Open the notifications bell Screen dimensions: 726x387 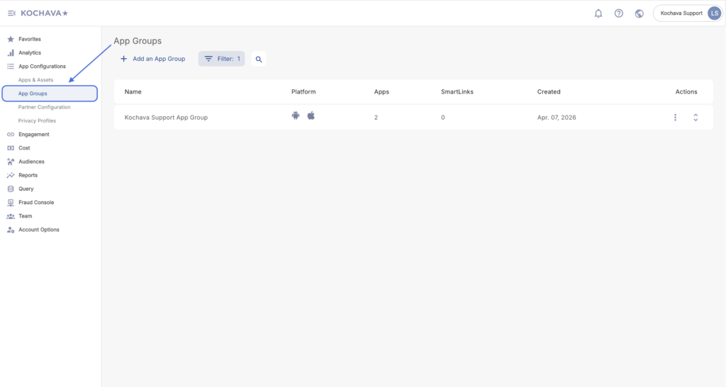[598, 13]
